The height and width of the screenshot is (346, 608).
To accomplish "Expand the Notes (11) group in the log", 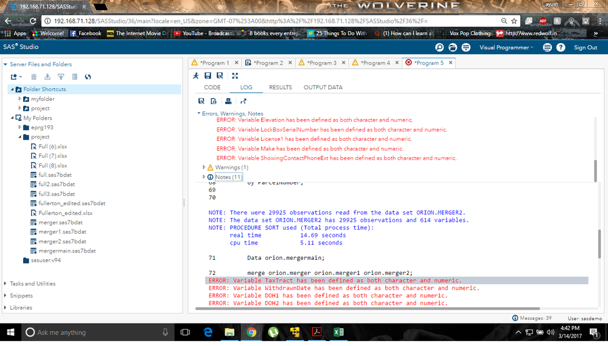I will [204, 177].
